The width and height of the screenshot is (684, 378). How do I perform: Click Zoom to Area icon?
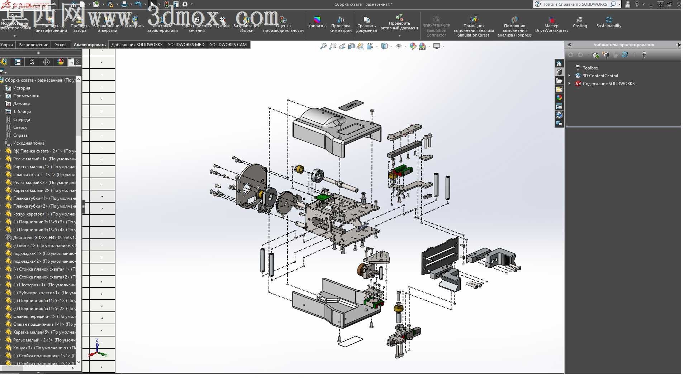tap(333, 46)
